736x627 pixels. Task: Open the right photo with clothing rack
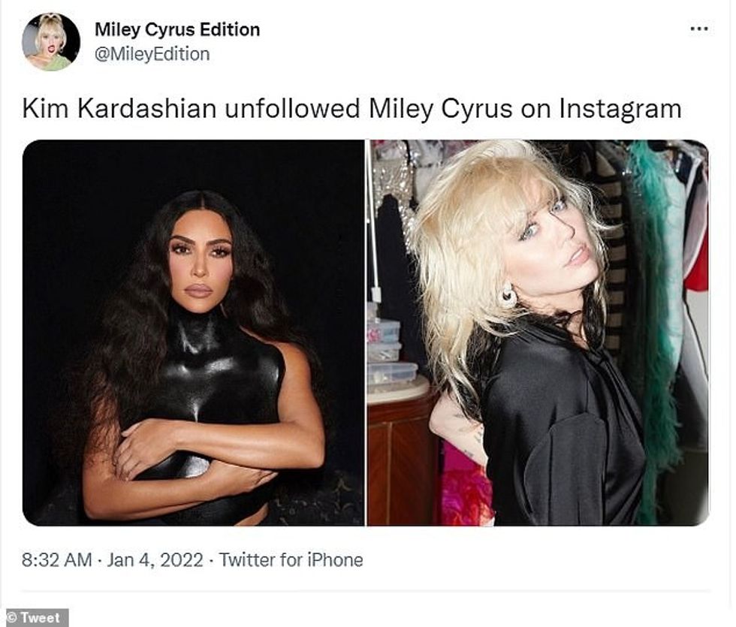click(538, 332)
